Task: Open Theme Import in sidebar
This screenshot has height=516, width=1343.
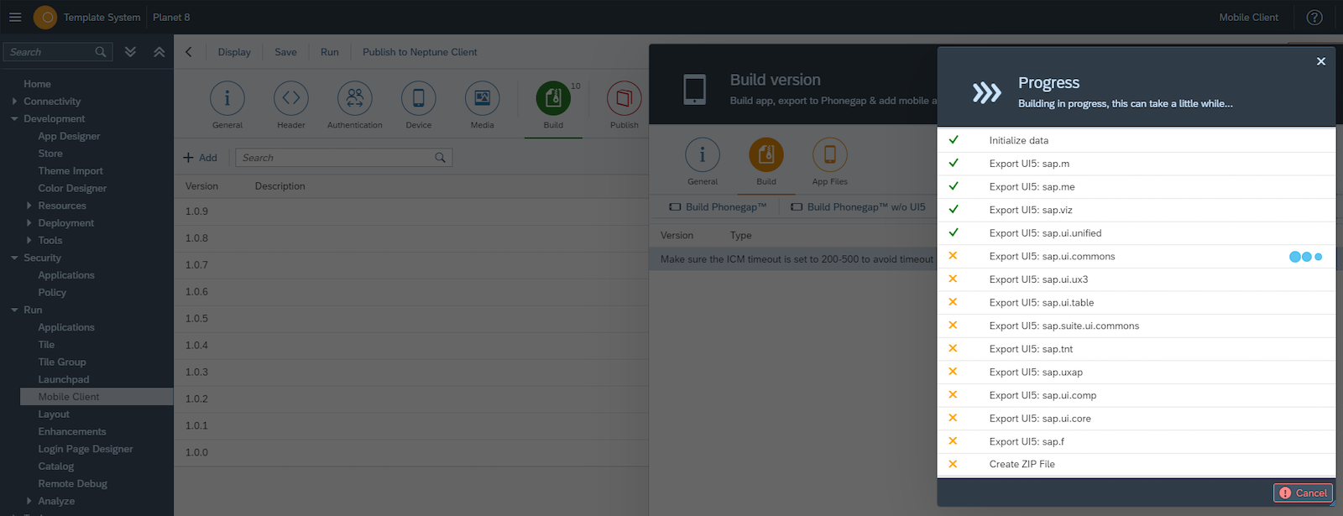Action: tap(71, 171)
